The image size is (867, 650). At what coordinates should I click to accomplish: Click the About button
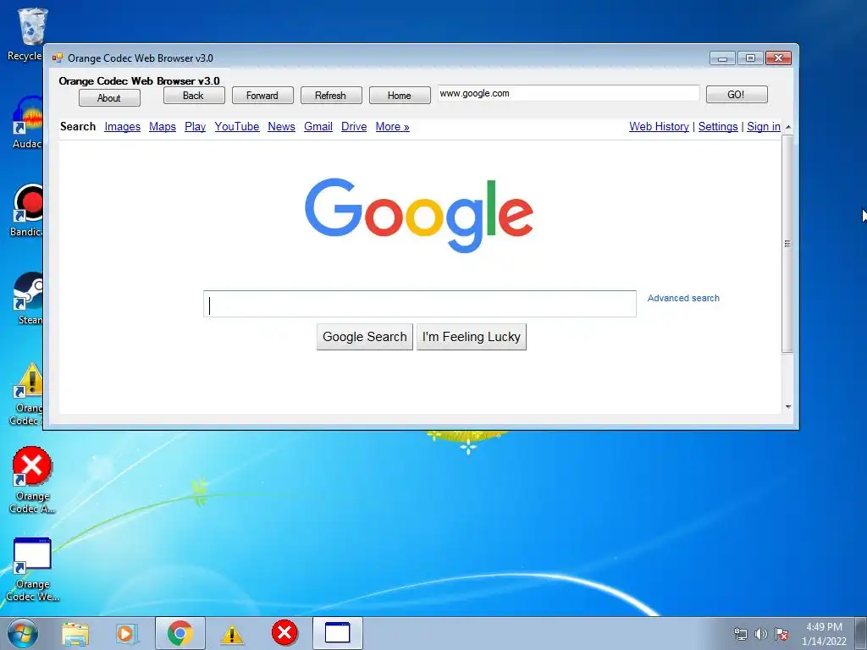tap(109, 98)
